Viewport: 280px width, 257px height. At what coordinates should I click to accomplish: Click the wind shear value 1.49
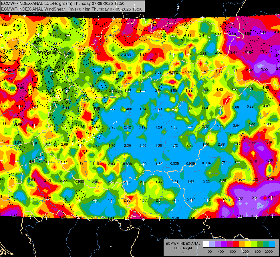pos(206,145)
